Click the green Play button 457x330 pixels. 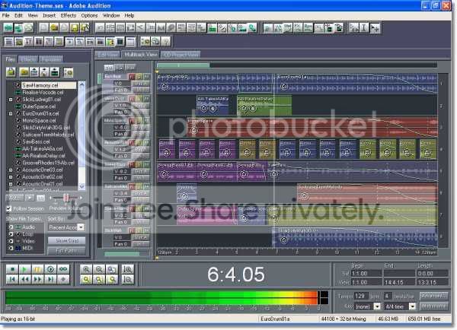(x=25, y=269)
